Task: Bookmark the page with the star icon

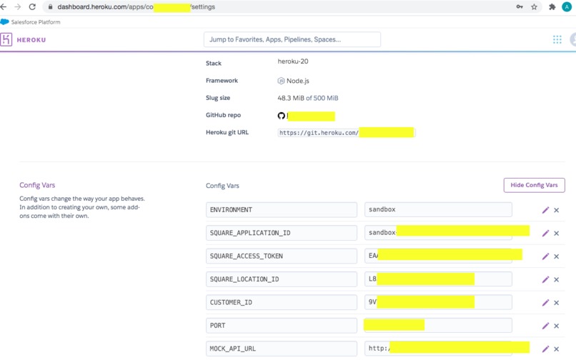Action: coord(534,6)
